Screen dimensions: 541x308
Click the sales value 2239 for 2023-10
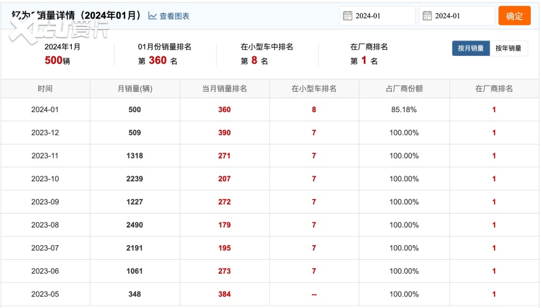tap(135, 179)
